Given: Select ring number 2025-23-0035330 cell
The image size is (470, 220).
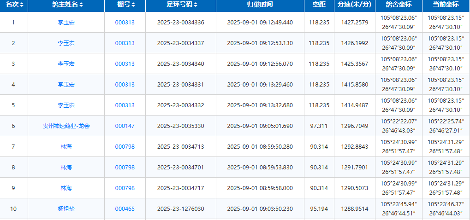Looking at the screenshot, I should click(180, 126).
